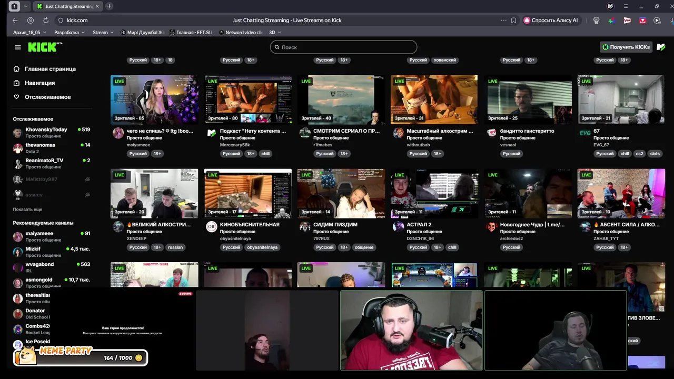This screenshot has height=379, width=674.
Task: Open asmongold in recommended channels
Action: (52, 283)
